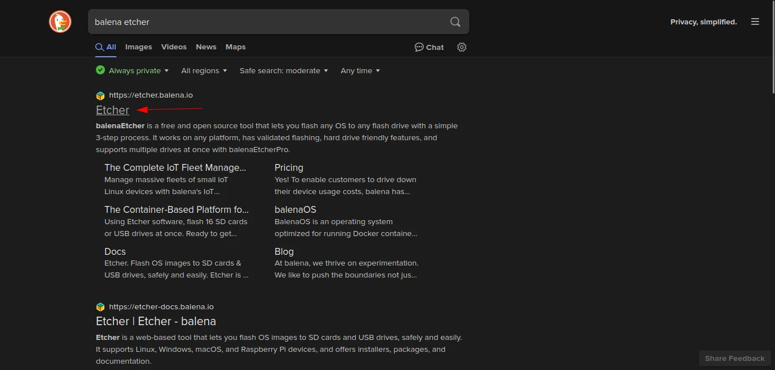Screen dimensions: 775x370
Task: Click the etcher-docs.balena.io site favicon
Action: (100, 307)
